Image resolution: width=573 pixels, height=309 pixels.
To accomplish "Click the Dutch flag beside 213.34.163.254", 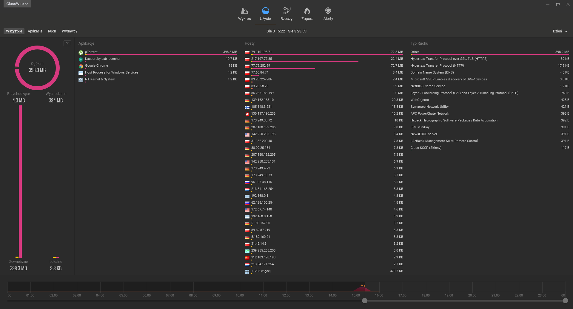I will pos(247,189).
